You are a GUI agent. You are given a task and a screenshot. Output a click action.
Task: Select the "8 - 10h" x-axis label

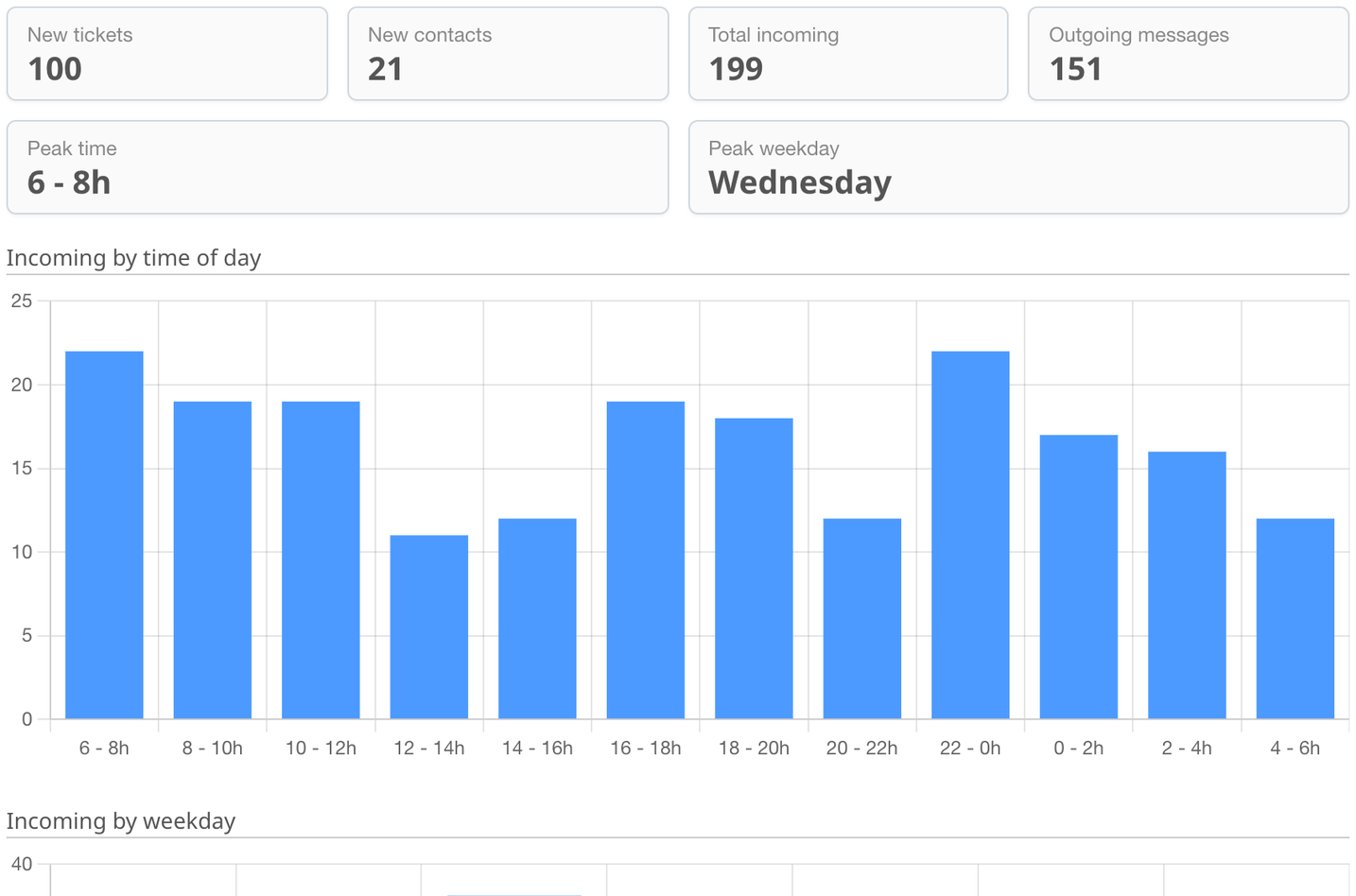[x=213, y=748]
